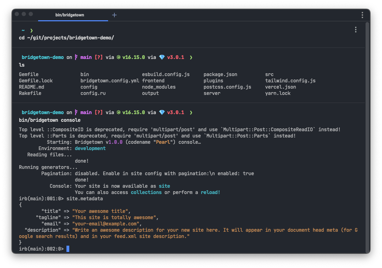The width and height of the screenshot is (382, 268).
Task: Click the "collections" link
Action: click(x=146, y=192)
